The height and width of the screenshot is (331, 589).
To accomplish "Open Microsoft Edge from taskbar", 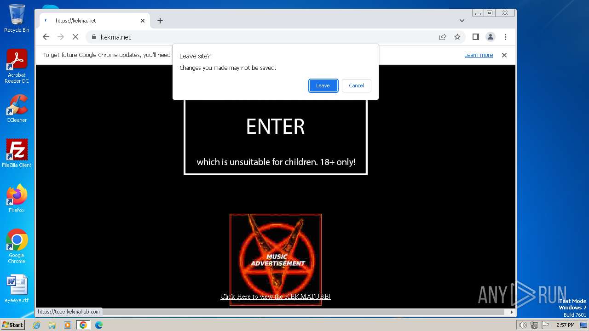I will (99, 325).
